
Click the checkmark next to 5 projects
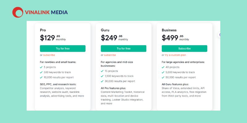(x=41, y=67)
